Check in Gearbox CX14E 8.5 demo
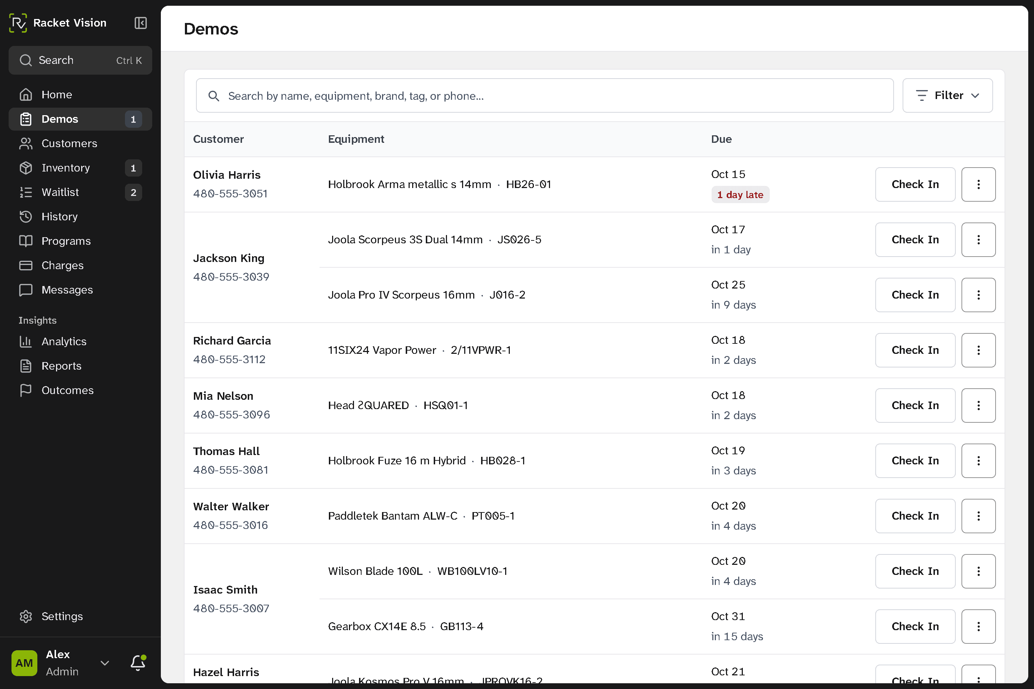1034x689 pixels. coord(915,627)
